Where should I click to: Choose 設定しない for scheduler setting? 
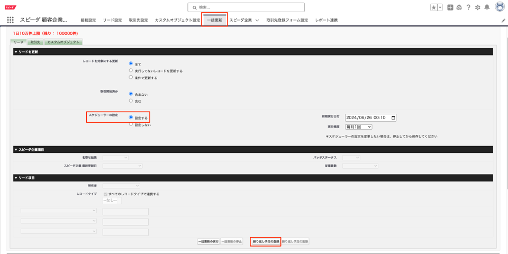point(131,124)
